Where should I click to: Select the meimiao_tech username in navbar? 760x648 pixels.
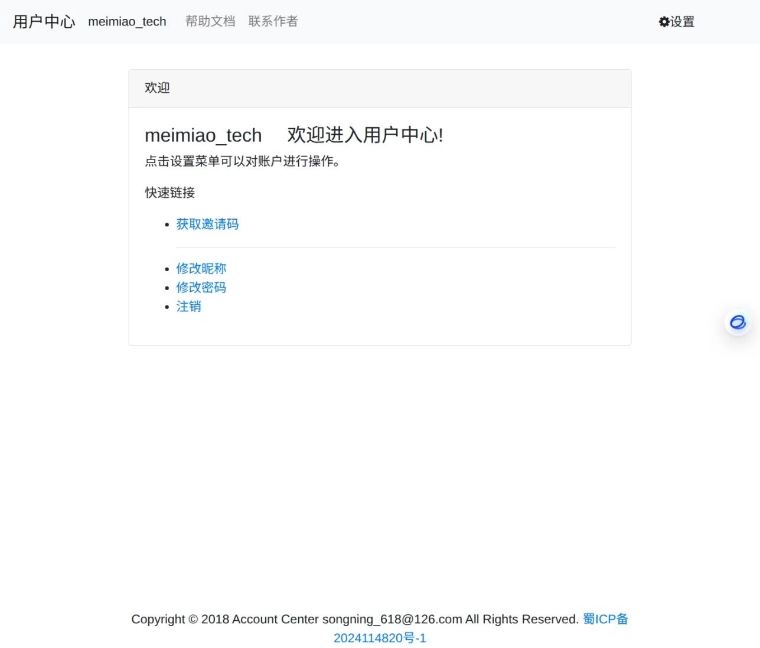pos(126,22)
